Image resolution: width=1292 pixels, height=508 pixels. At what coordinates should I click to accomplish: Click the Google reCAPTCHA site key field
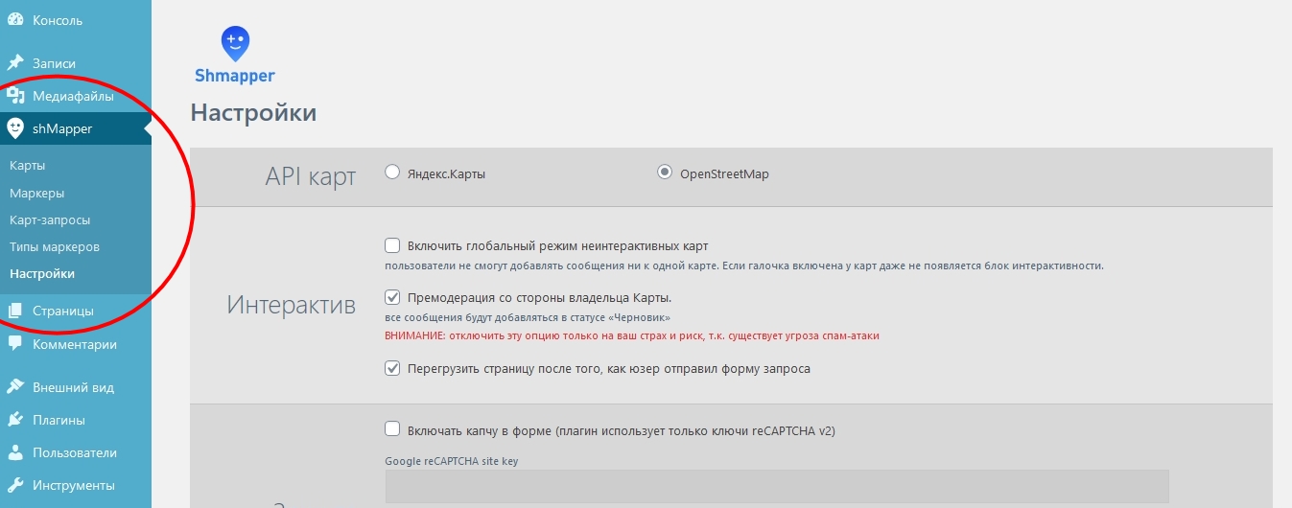(x=776, y=486)
